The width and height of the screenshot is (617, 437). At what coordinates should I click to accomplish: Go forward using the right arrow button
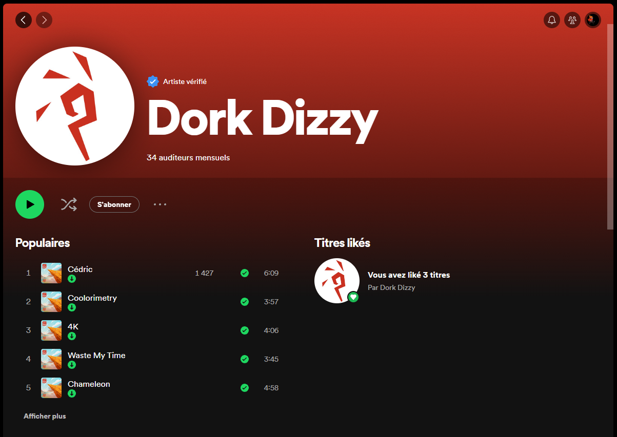click(44, 20)
